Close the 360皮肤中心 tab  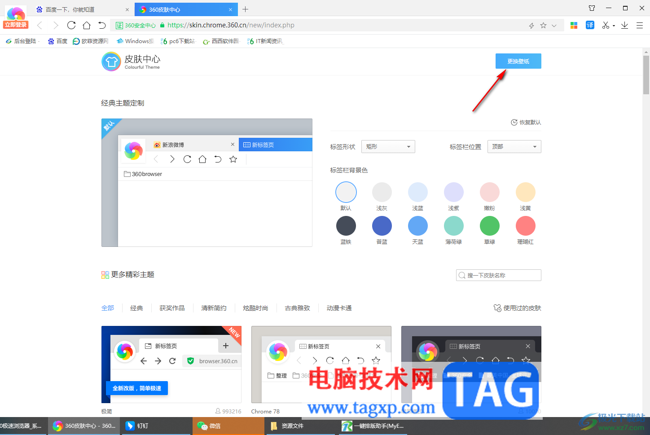(x=231, y=9)
